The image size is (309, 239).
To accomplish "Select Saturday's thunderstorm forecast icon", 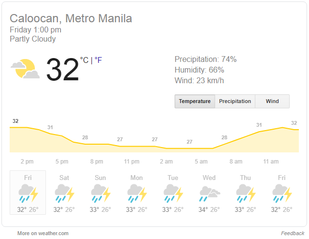I will point(64,193).
